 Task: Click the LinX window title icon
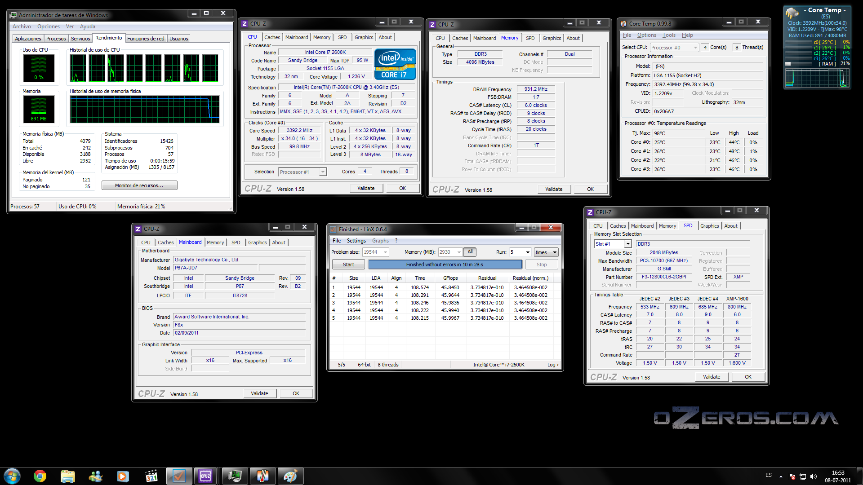[333, 229]
